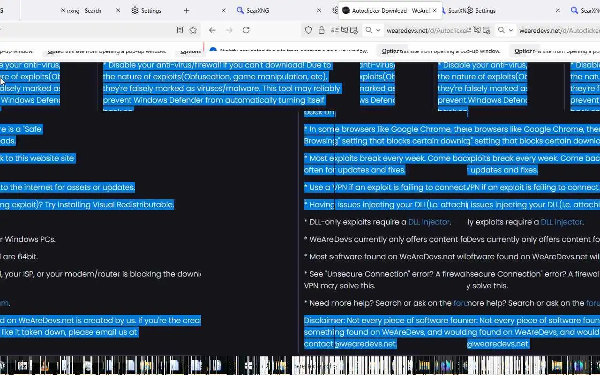
Task: Click text 'd on WeAreDevs.net is created by us.'
Action: pos(68,320)
